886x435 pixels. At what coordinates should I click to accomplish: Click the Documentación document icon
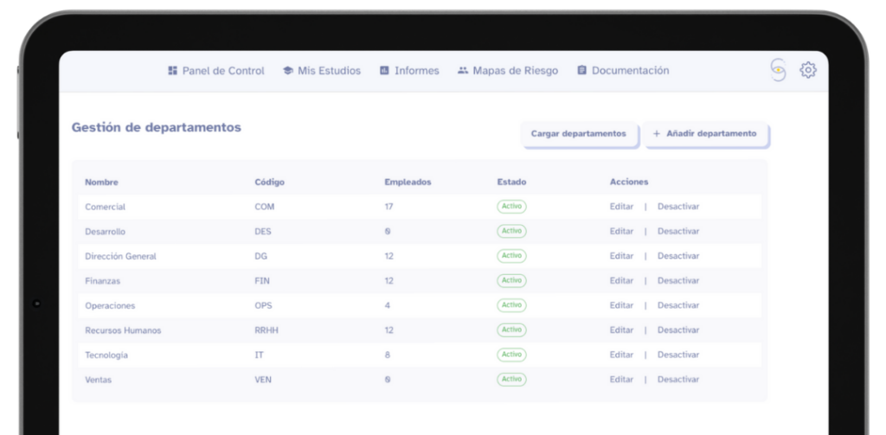(582, 71)
